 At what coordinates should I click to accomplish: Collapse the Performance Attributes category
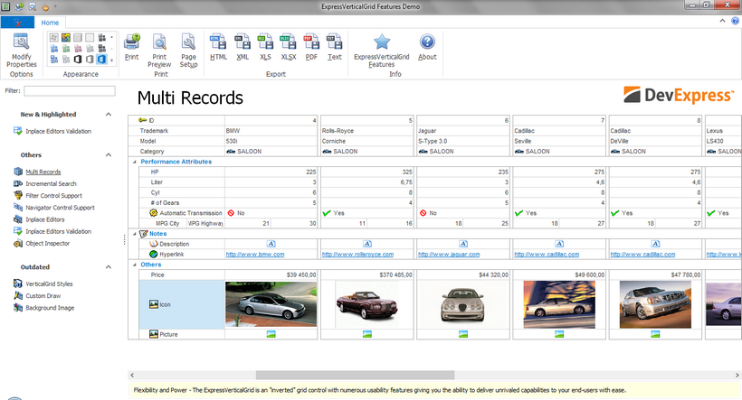[x=133, y=162]
